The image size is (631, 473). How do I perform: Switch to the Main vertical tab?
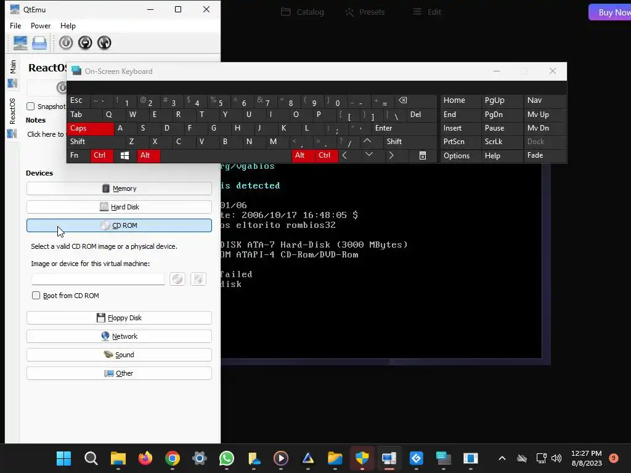point(12,73)
